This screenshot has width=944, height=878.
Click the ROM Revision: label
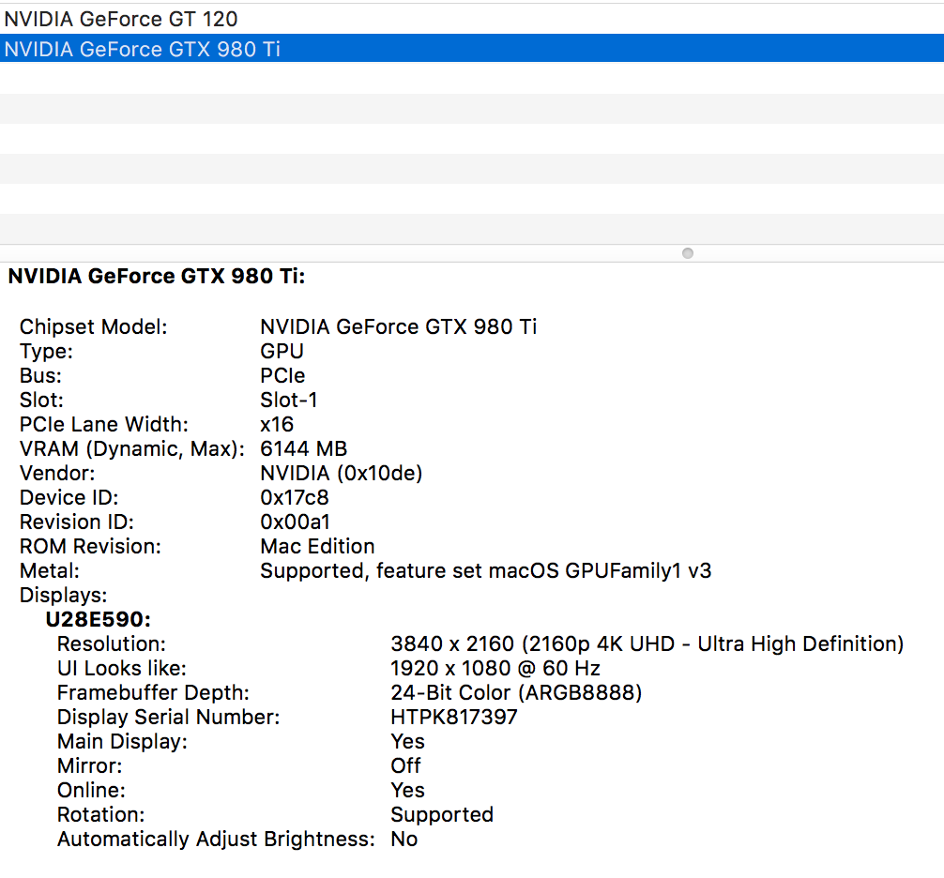pos(90,547)
